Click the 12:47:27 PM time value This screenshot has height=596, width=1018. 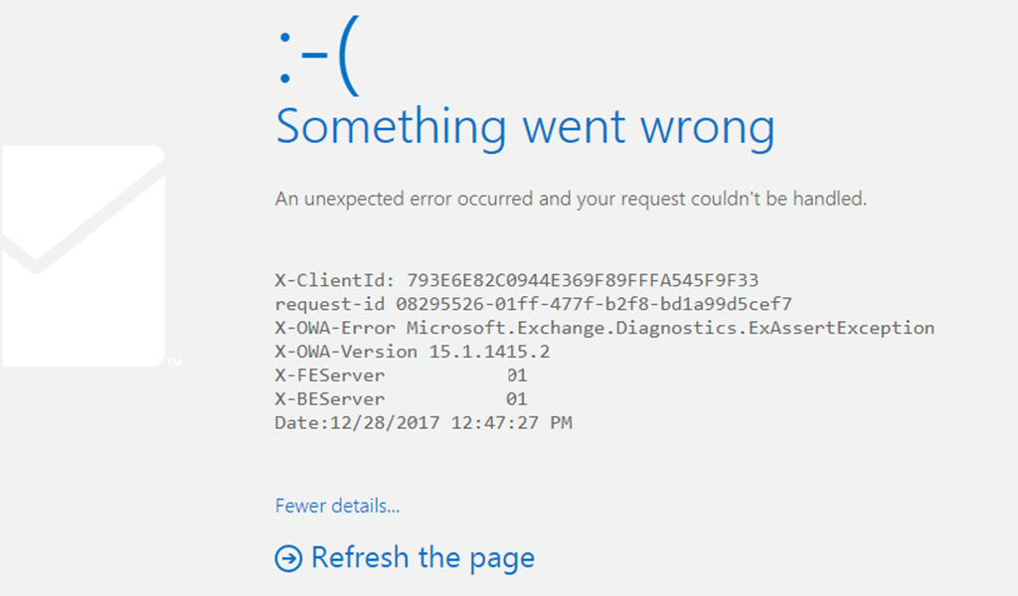pos(512,423)
